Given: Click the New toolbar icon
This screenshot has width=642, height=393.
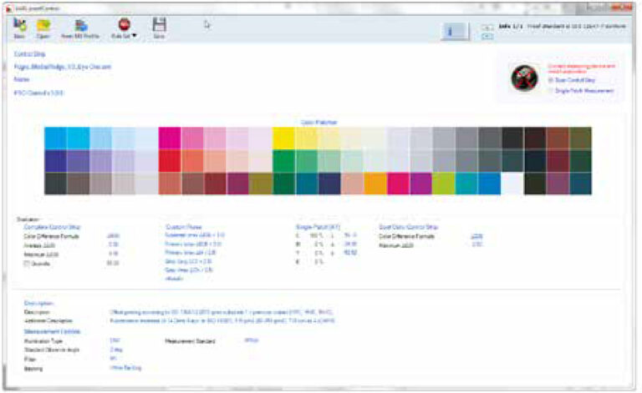Looking at the screenshot, I should click(19, 26).
